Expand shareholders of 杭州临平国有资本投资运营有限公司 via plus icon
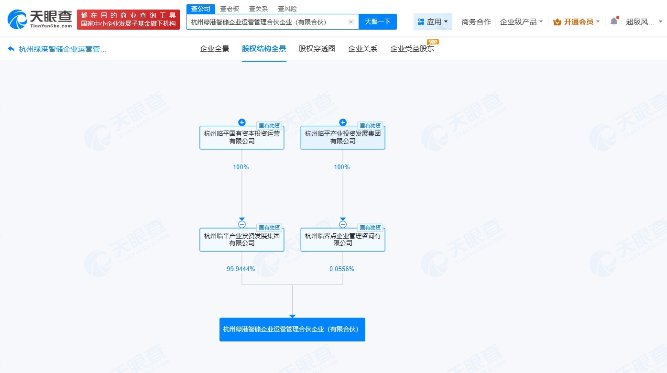 [x=242, y=122]
